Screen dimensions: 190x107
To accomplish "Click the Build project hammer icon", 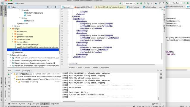I will click(x=120, y=3).
